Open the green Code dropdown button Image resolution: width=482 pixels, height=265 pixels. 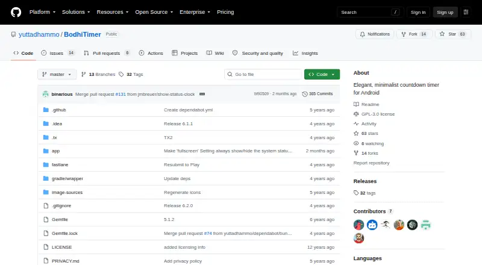coord(322,75)
